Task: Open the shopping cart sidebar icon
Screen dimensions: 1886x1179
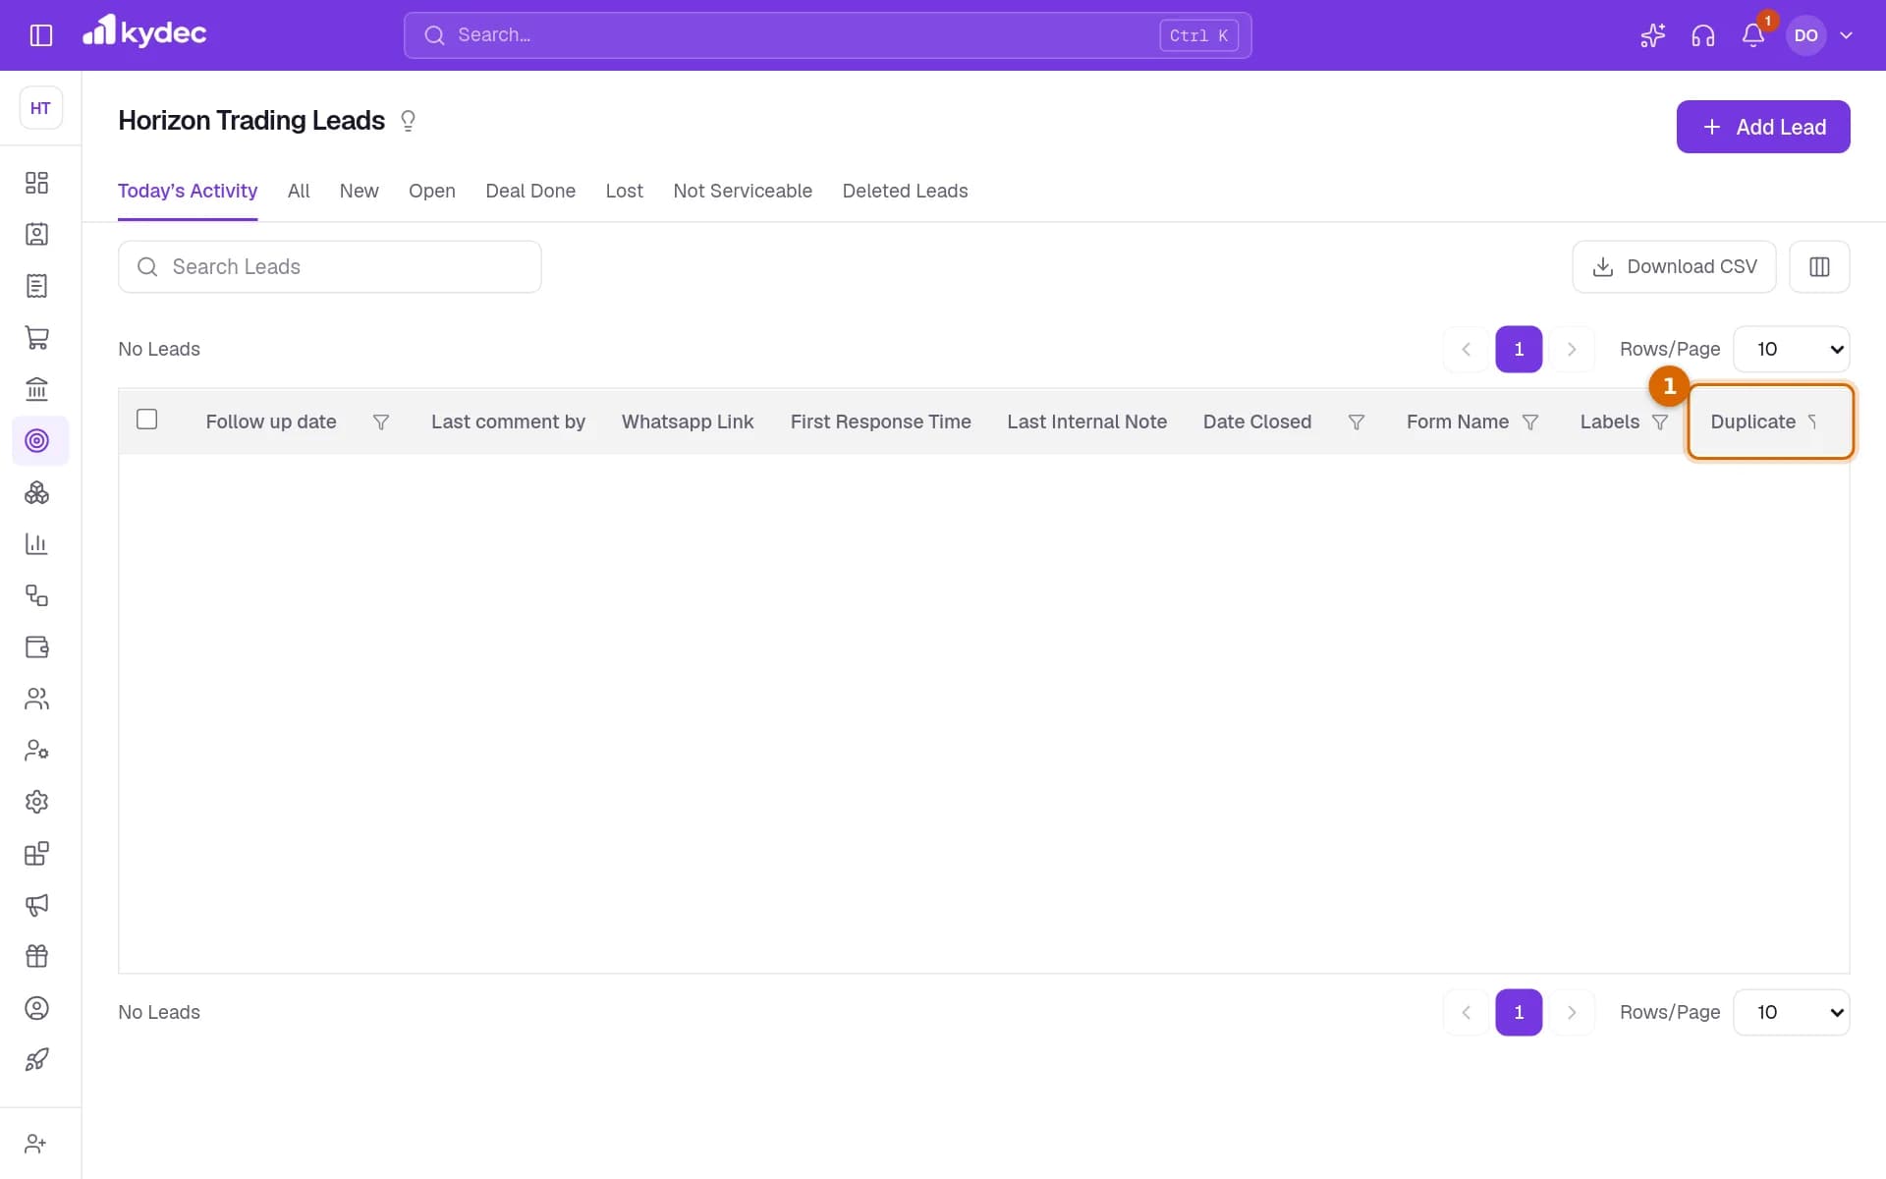Action: pos(36,338)
